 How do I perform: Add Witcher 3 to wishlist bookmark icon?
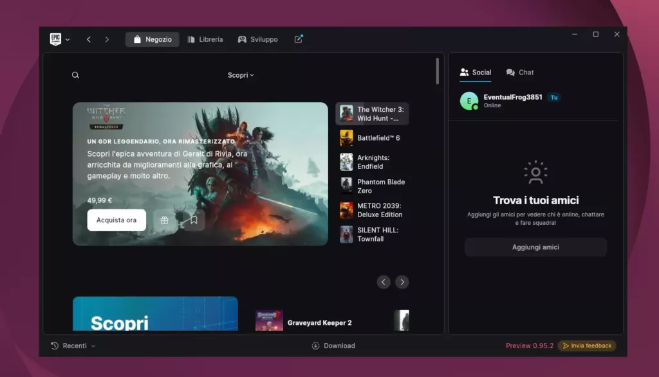(x=194, y=220)
